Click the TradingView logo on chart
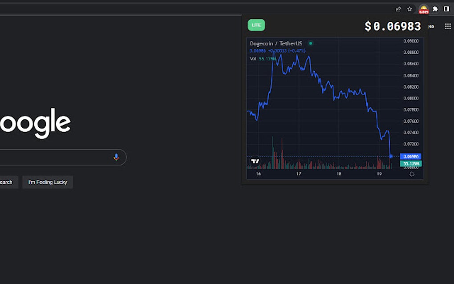Image resolution: width=454 pixels, height=284 pixels. point(255,161)
